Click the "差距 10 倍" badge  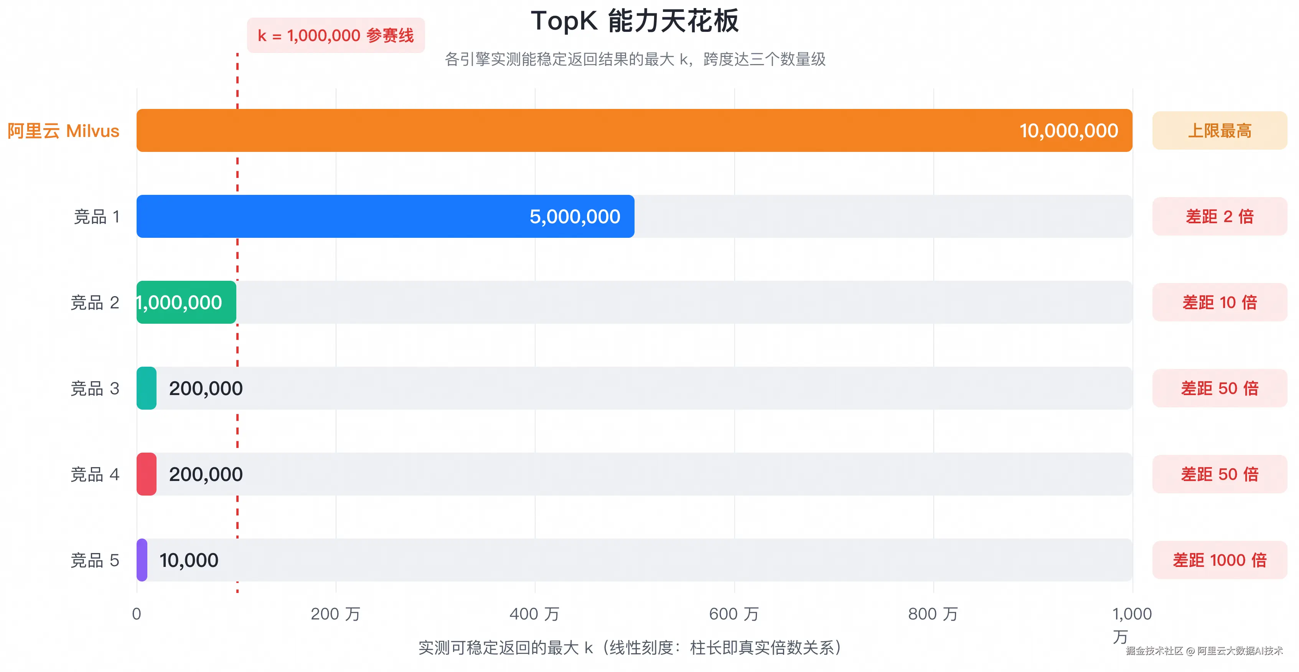point(1220,302)
